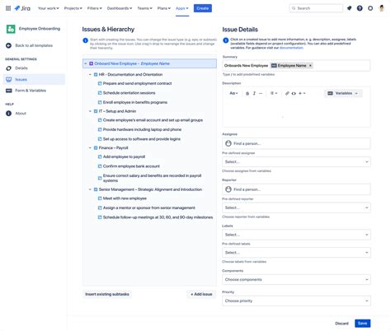391x331 pixels.
Task: Select Provide hardware including laptop and phone
Action: 142,129
